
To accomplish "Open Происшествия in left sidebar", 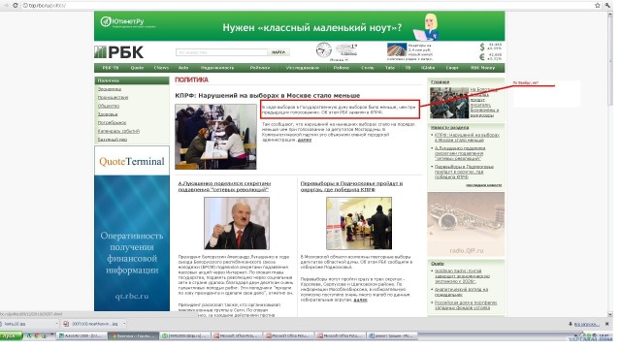I will point(113,97).
